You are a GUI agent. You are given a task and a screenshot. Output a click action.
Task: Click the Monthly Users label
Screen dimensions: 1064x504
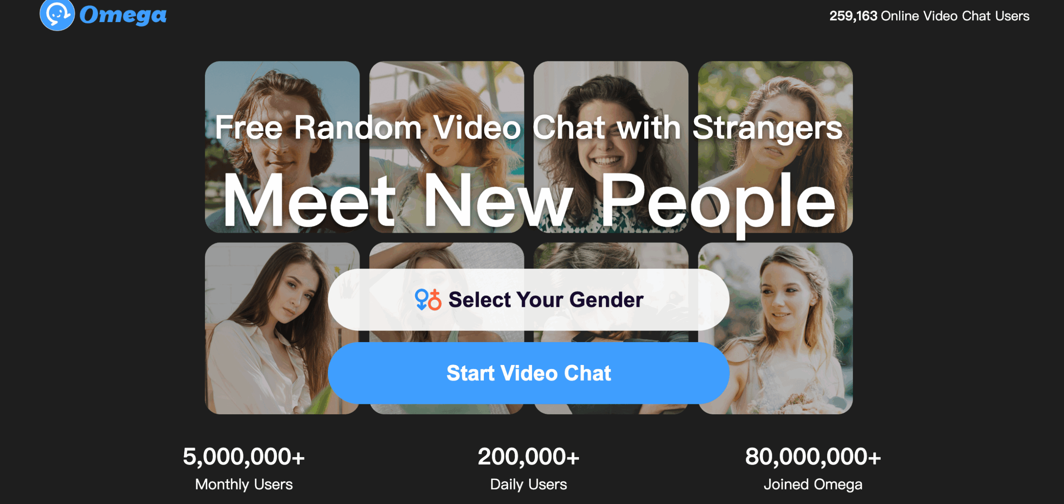click(x=244, y=484)
